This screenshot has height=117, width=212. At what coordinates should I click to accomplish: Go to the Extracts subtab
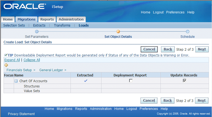coord(39,25)
